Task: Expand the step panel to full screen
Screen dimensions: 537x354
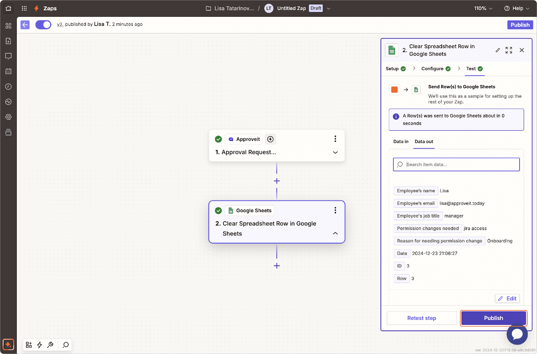Action: click(x=509, y=50)
